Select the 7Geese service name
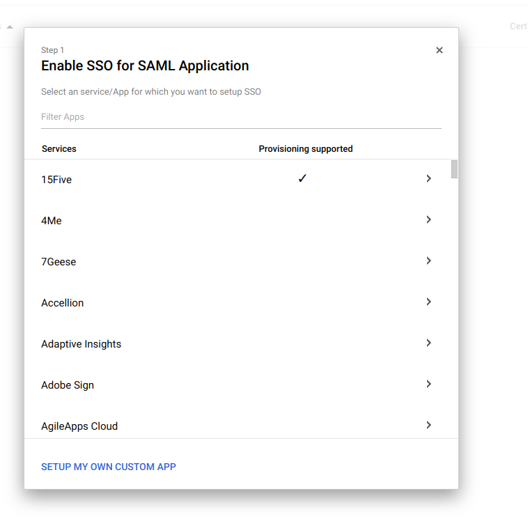528x530 pixels. pyautogui.click(x=59, y=262)
